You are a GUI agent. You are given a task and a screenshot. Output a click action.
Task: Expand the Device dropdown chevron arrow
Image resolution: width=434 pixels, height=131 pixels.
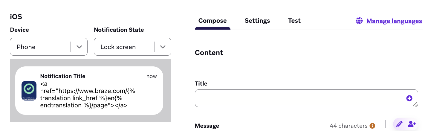pyautogui.click(x=79, y=47)
